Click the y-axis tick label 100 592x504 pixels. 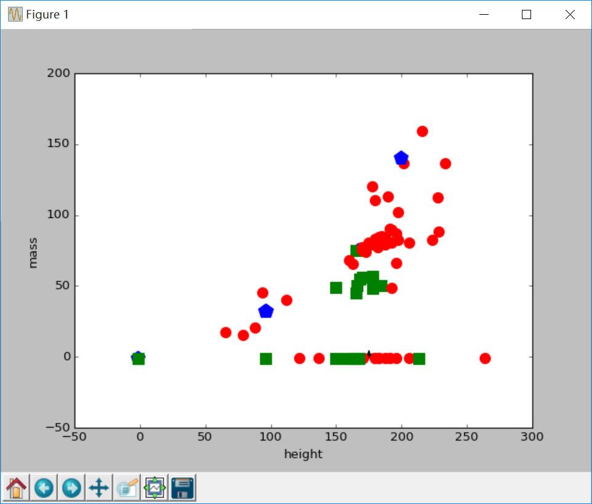coord(58,214)
